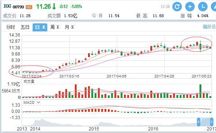Click the change value -0.12
The width and height of the screenshot is (216, 133).
pos(63,7)
